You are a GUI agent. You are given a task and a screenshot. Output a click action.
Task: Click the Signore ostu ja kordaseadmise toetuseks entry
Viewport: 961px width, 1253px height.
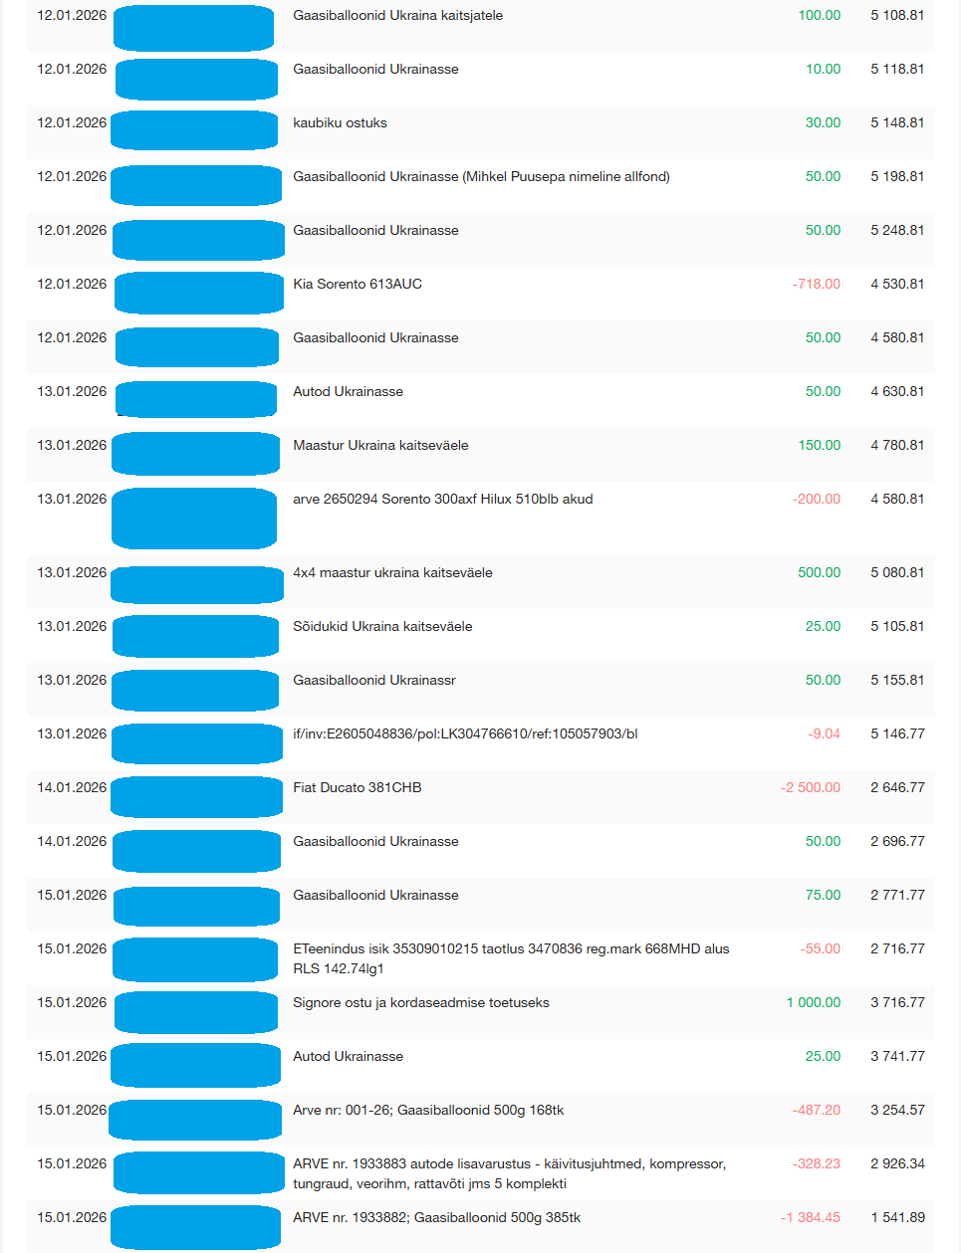pos(421,1003)
